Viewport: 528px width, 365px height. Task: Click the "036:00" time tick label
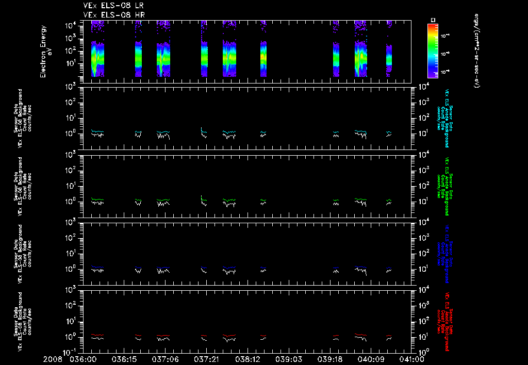pos(83,359)
